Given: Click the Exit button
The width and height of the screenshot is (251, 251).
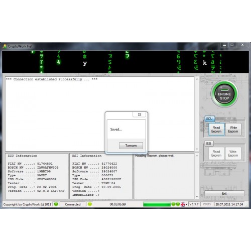Looking at the screenshot, I should 224,193.
